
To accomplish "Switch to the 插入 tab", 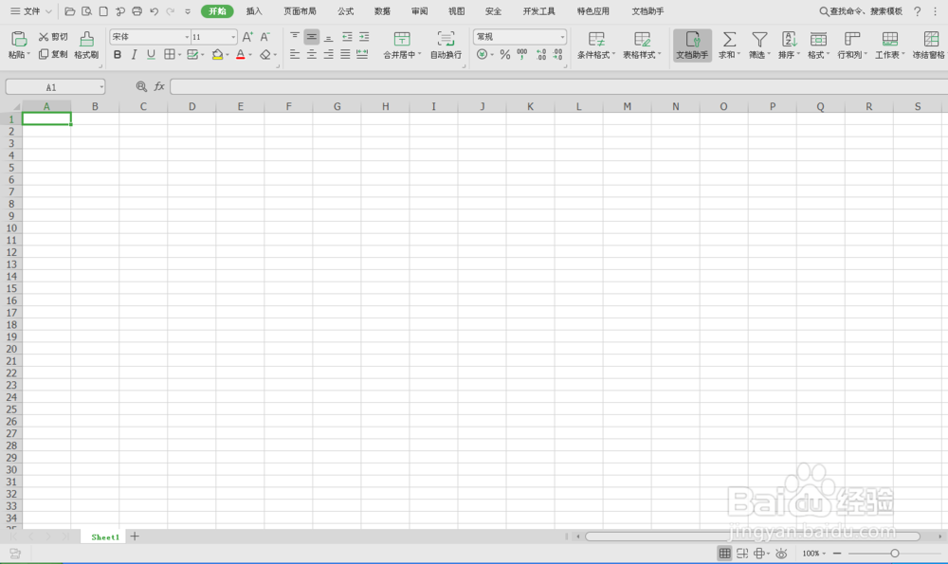I will click(x=254, y=11).
